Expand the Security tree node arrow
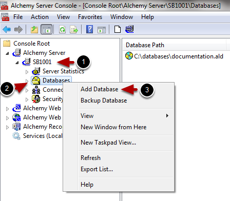Image resolution: width=230 pixels, height=201 pixels. point(27,99)
